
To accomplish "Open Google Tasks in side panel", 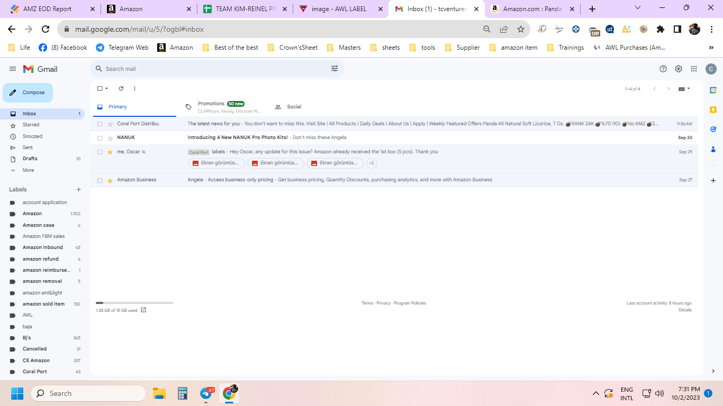I will (713, 129).
